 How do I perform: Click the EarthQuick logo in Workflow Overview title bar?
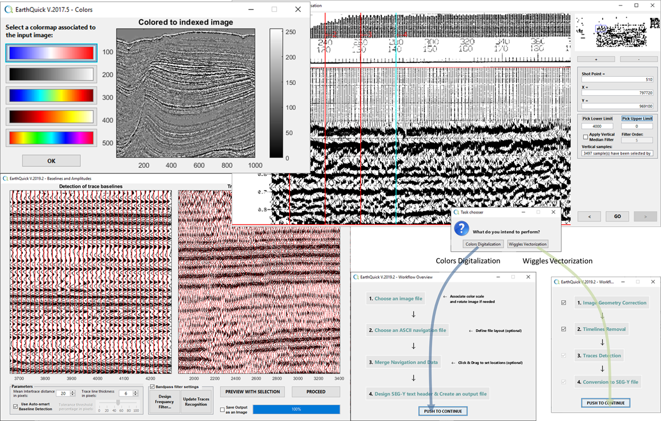tap(356, 277)
